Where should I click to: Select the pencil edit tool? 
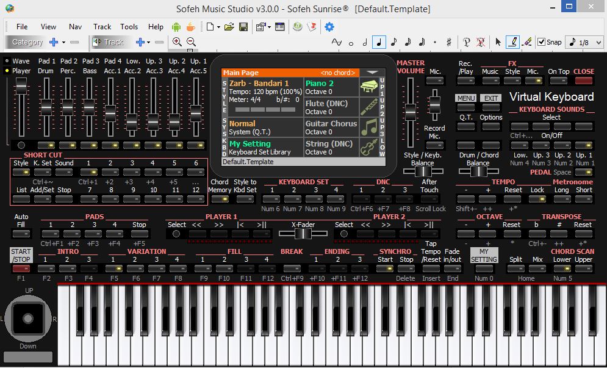click(511, 41)
